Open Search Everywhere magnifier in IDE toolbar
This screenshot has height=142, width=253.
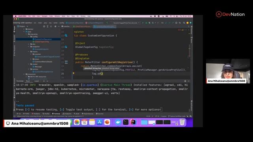pyautogui.click(x=184, y=23)
